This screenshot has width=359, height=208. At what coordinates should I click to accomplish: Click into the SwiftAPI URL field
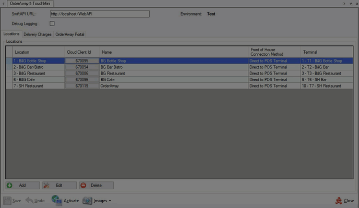(x=100, y=14)
